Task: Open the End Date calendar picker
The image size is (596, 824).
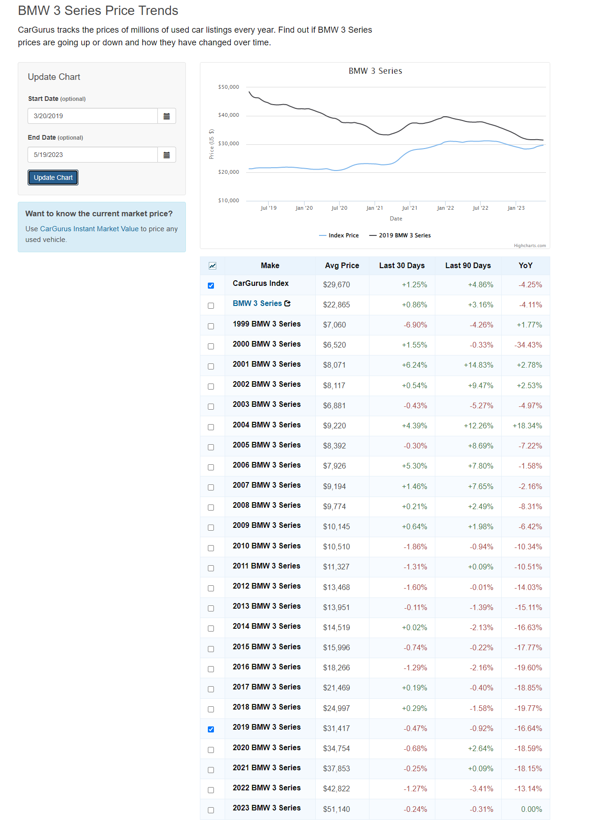Action: 167,155
